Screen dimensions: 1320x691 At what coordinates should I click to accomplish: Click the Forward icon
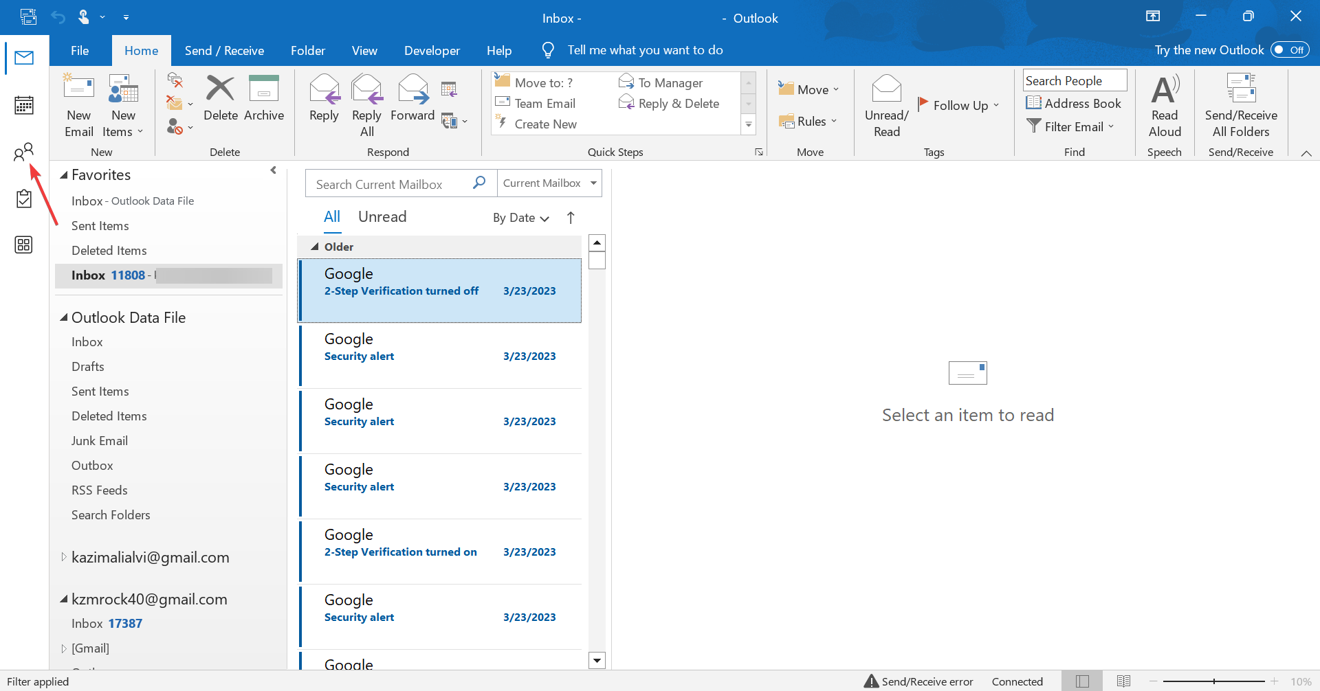pyautogui.click(x=412, y=103)
